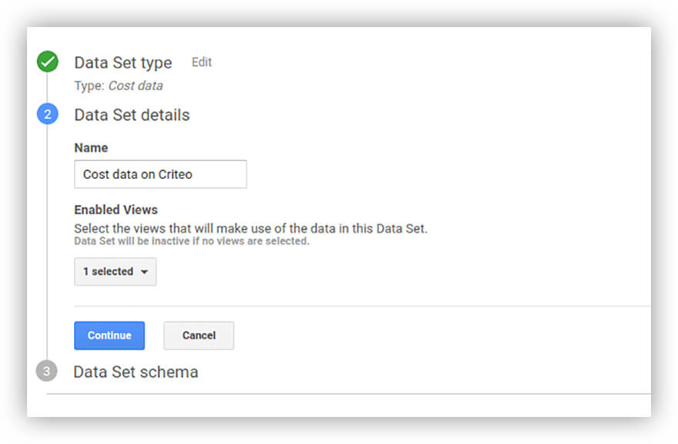Click the blue step 2 circle

(47, 115)
